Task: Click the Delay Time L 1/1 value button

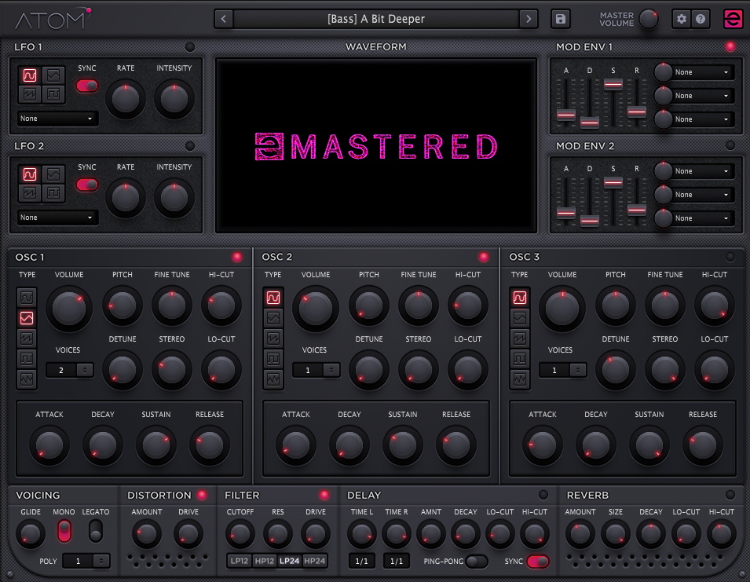Action: [362, 561]
